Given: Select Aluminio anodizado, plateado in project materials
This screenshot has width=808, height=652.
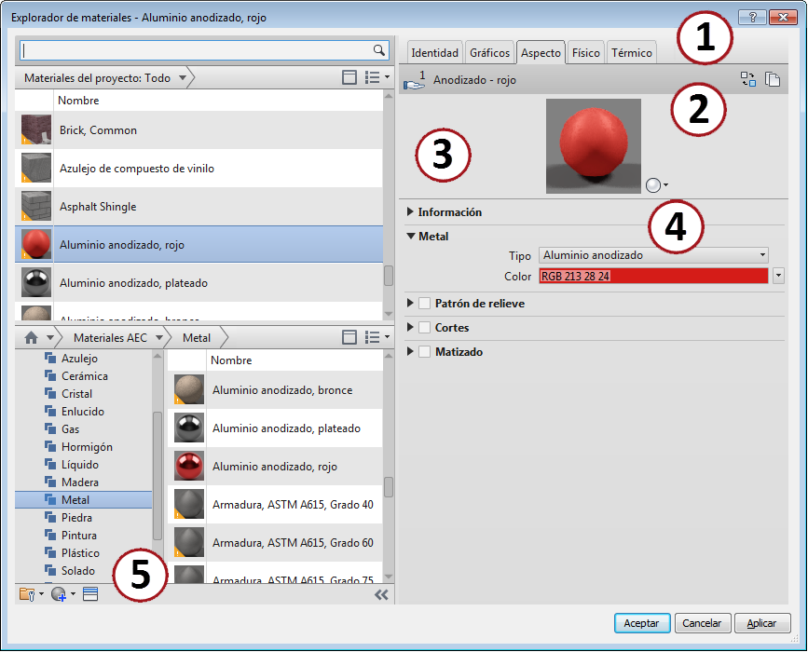Looking at the screenshot, I should [x=199, y=282].
